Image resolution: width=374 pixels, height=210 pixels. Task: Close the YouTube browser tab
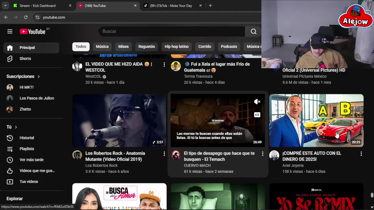pyautogui.click(x=135, y=6)
